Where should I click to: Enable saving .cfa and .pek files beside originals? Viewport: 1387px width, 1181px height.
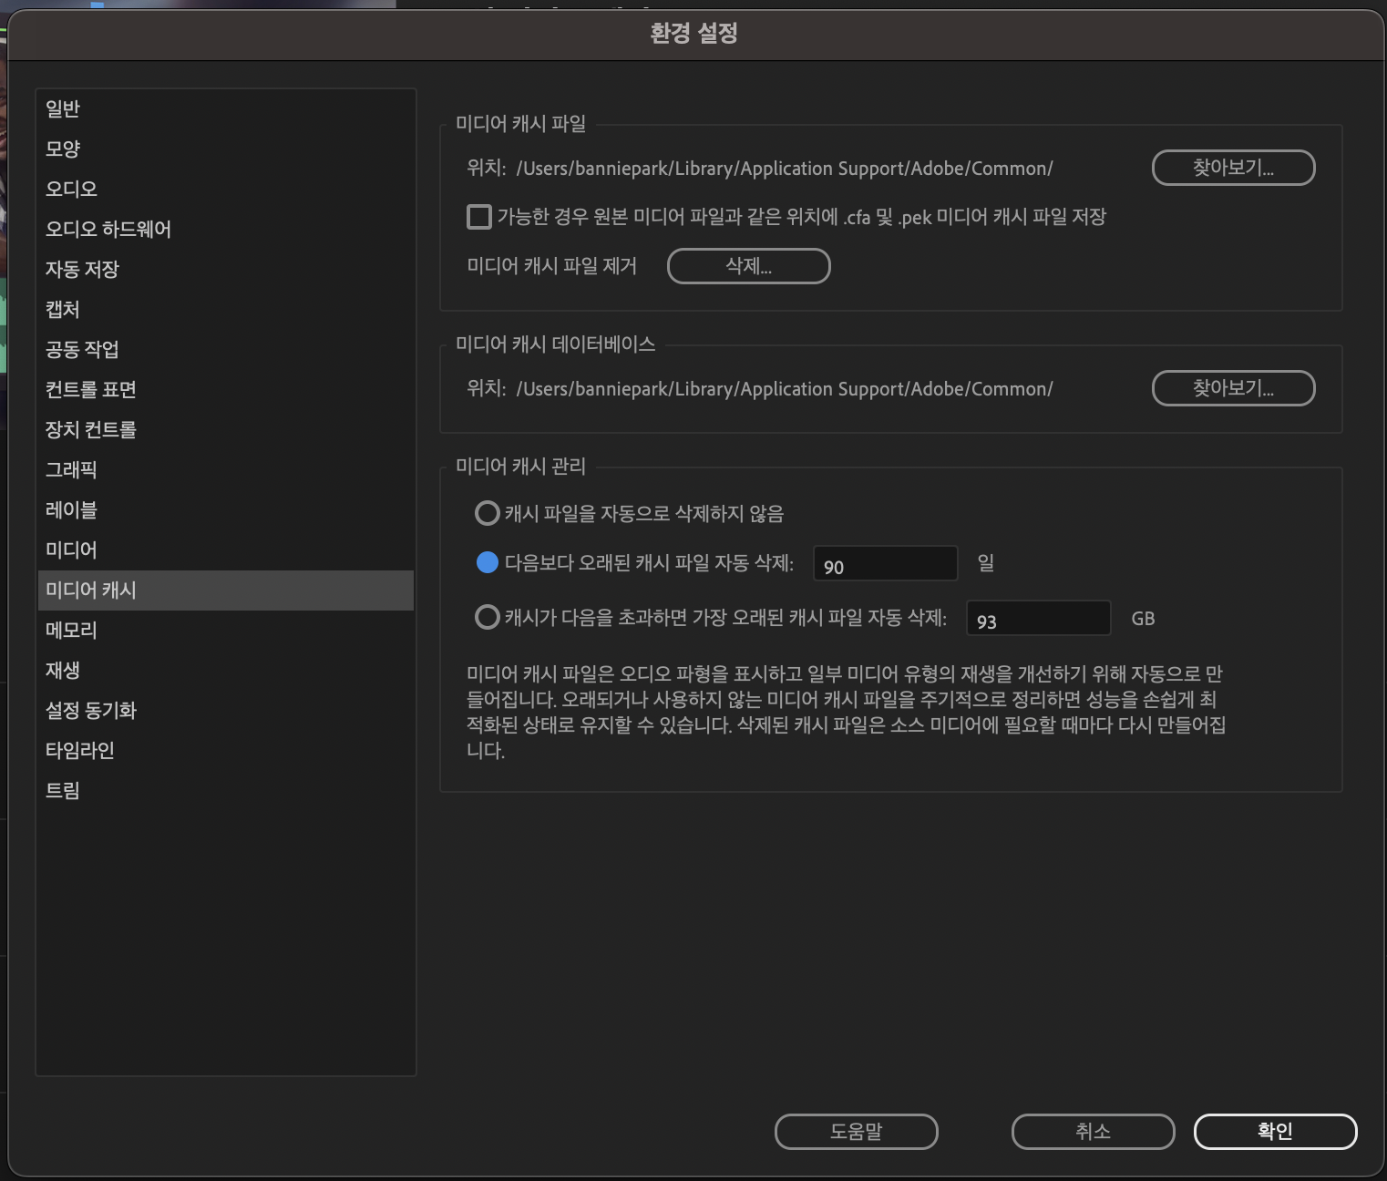tap(478, 217)
